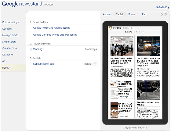Click the 'Installs' label
This screenshot has height=132, width=171.
pos(87,64)
